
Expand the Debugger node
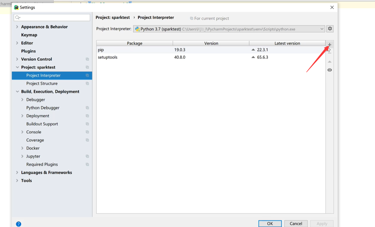click(x=22, y=100)
